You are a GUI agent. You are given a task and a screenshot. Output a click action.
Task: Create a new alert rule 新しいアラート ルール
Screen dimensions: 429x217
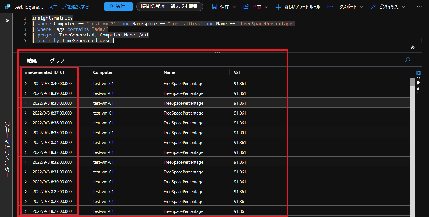tap(298, 7)
